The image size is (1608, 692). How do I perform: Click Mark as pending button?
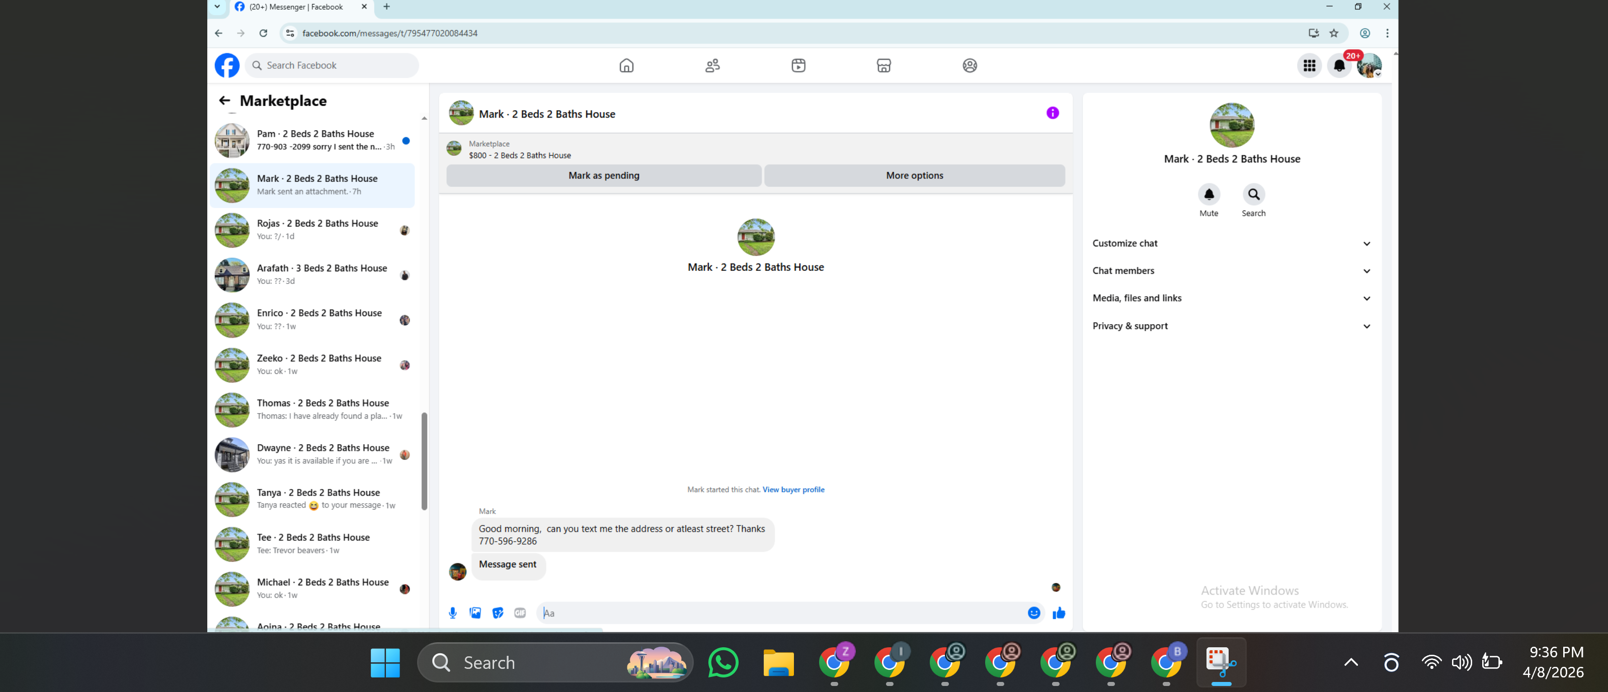604,176
